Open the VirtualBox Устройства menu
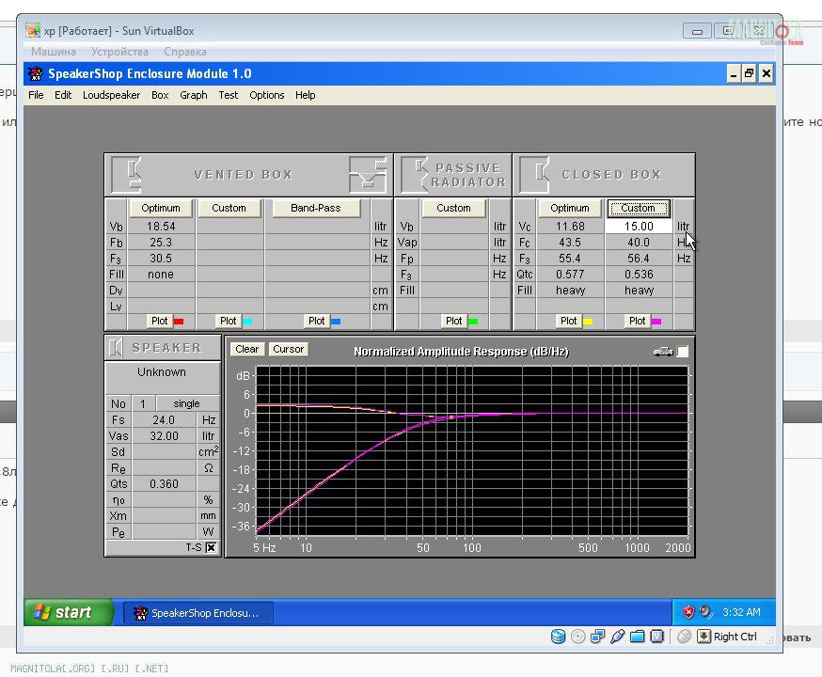Viewport: 822px width, 677px height. (119, 52)
